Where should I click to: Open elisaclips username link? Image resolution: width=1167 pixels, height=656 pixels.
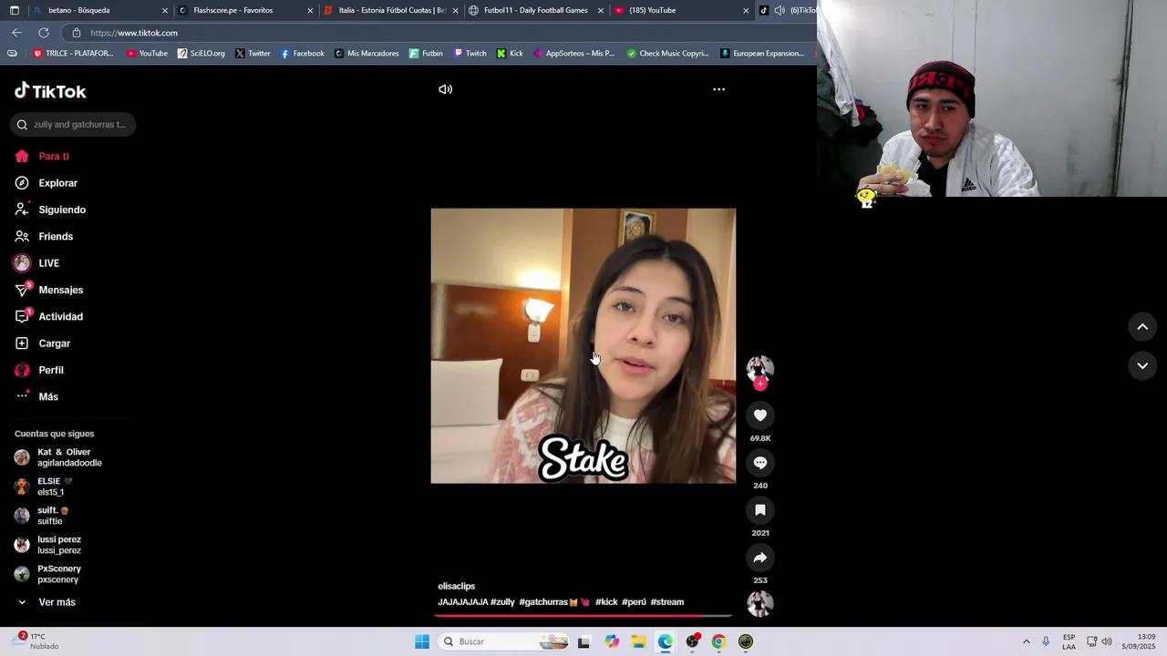click(x=456, y=586)
